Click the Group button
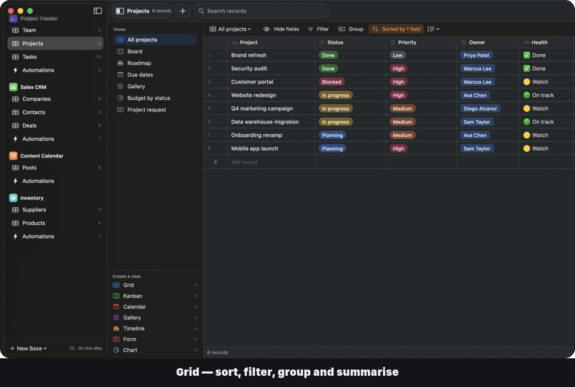The height and width of the screenshot is (387, 575). (351, 29)
